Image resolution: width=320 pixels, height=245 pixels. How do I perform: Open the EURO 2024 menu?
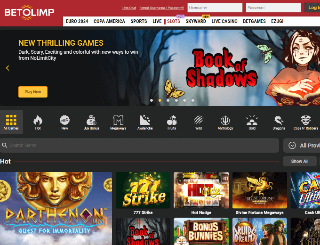coord(77,21)
